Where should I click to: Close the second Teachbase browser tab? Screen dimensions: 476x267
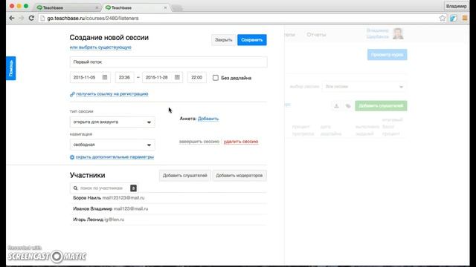coord(165,7)
